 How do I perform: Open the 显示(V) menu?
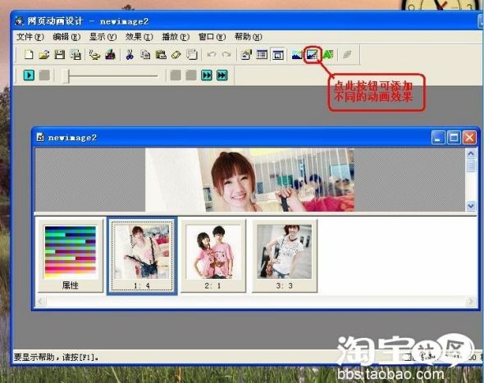(103, 37)
